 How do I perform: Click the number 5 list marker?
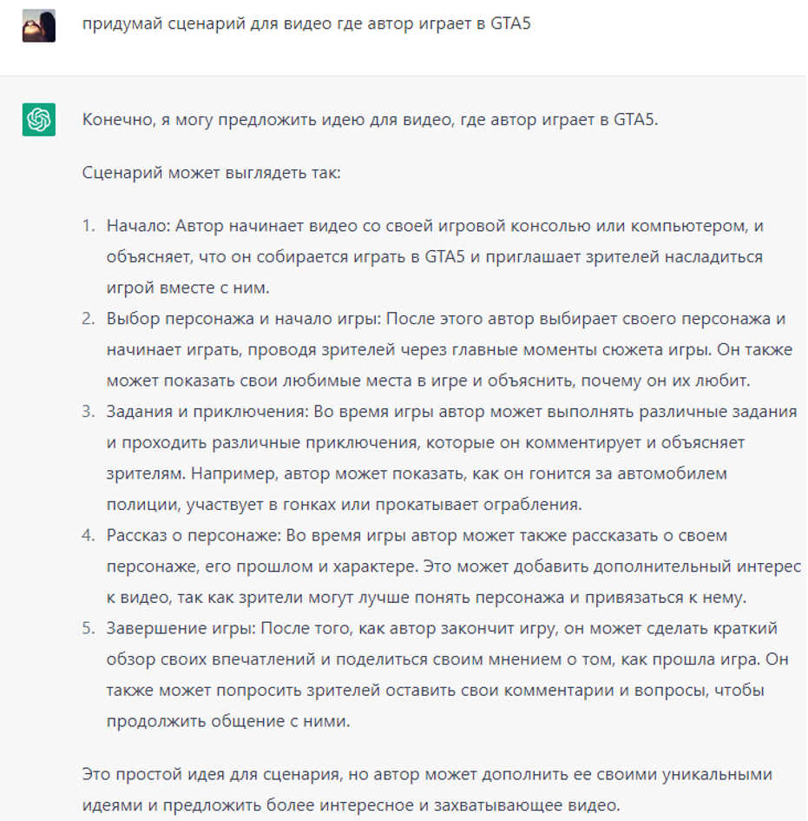(89, 628)
